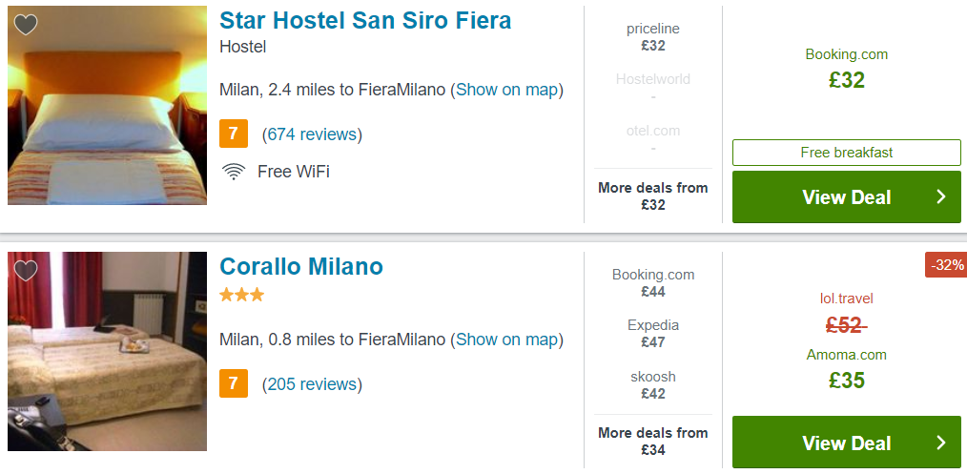This screenshot has width=967, height=474.
Task: Open Star Hostel San Siro Fiera title link
Action: coord(365,20)
